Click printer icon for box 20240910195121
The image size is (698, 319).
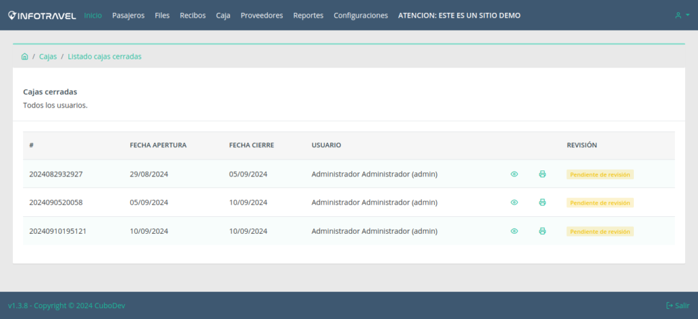tap(543, 231)
